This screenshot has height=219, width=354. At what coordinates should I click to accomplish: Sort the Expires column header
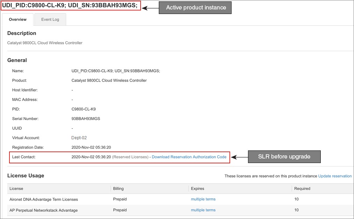coord(197,189)
